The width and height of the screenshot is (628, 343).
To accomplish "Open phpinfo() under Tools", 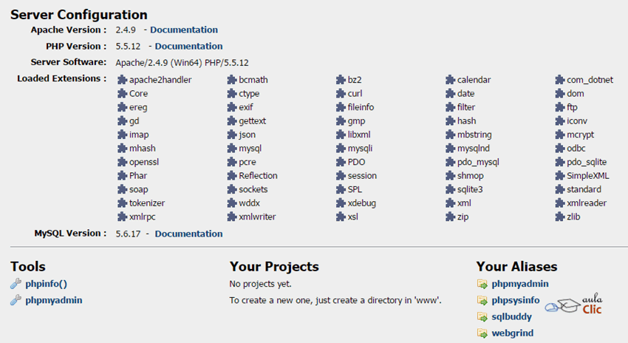I will [47, 284].
